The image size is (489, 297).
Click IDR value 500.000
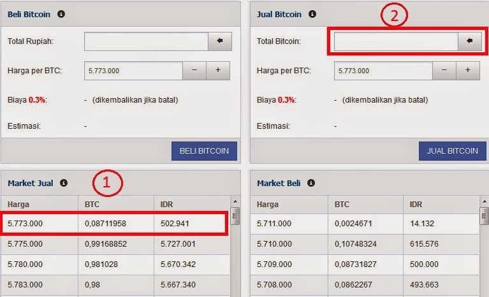click(x=424, y=264)
